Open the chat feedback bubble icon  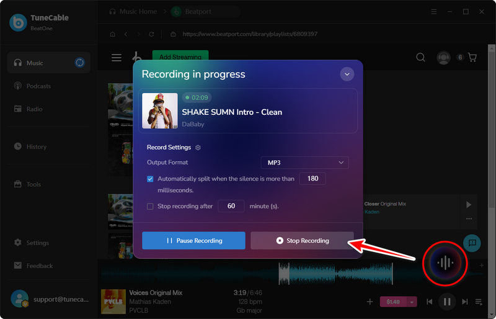pos(472,243)
